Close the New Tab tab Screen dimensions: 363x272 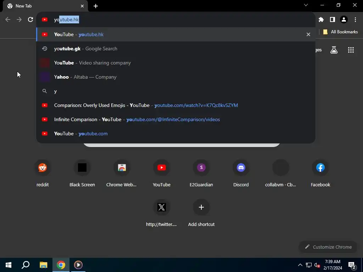tap(82, 6)
